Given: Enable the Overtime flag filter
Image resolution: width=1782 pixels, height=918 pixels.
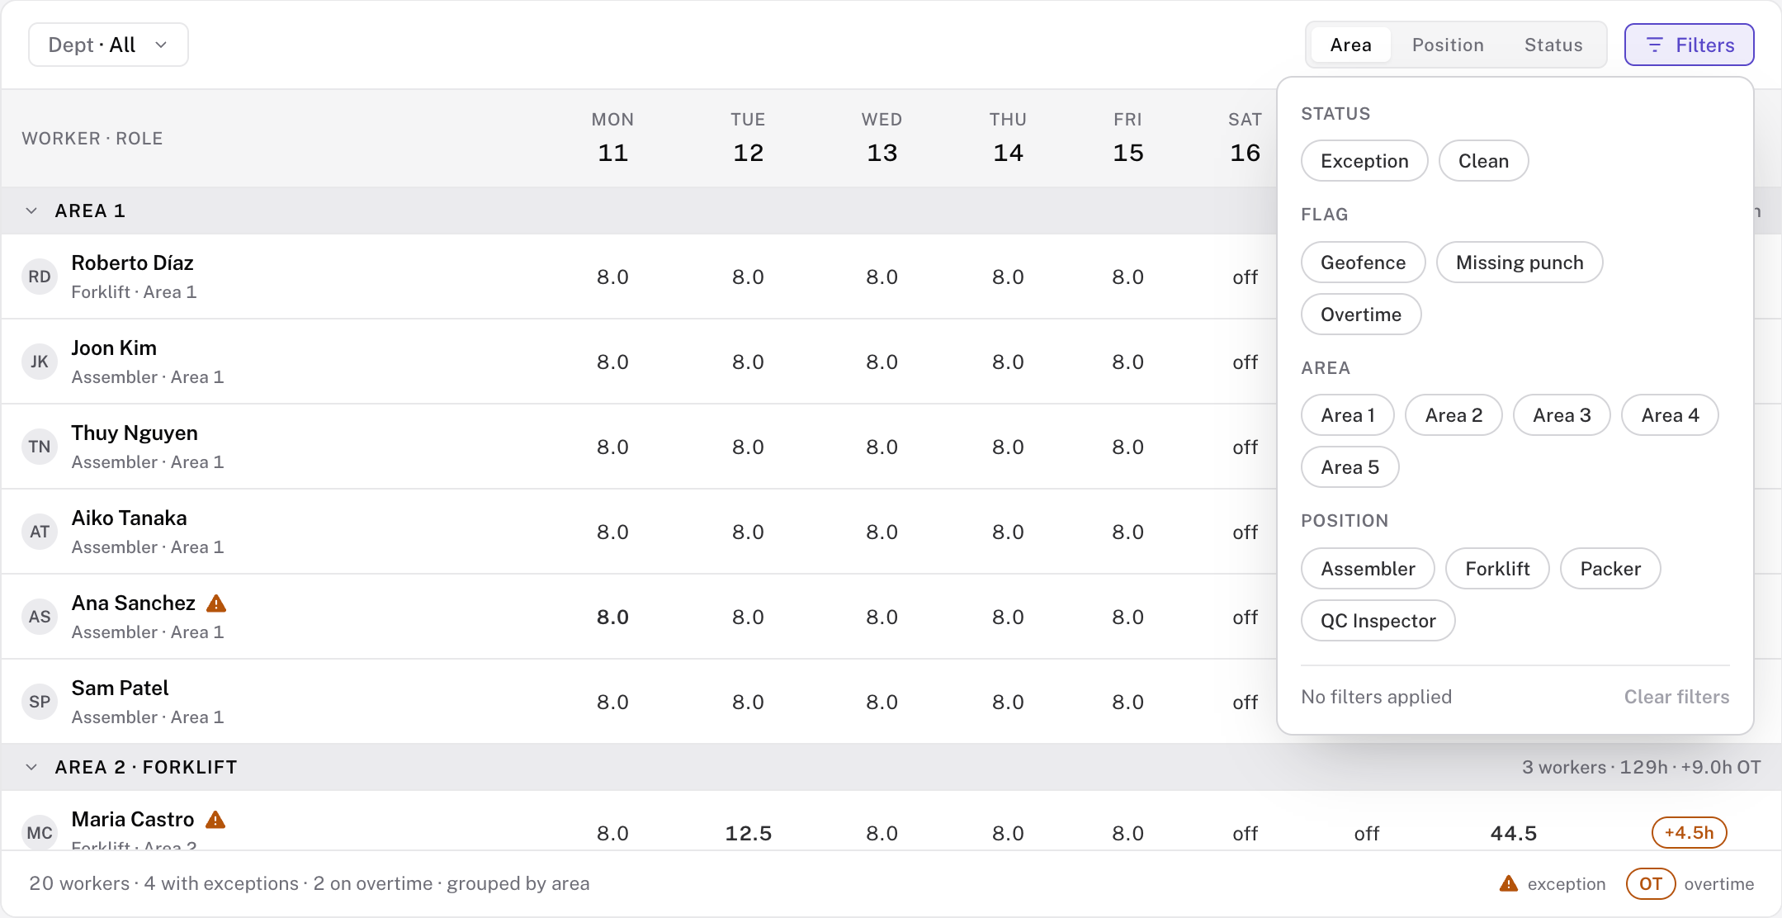Looking at the screenshot, I should [1361, 315].
